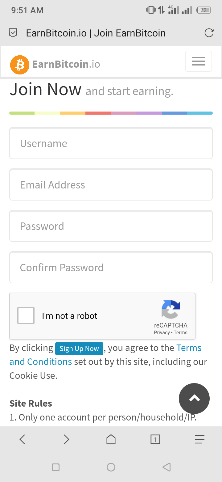Open the reCAPTCHA Terms link
Viewport: 222px width, 482px height.
(x=180, y=333)
